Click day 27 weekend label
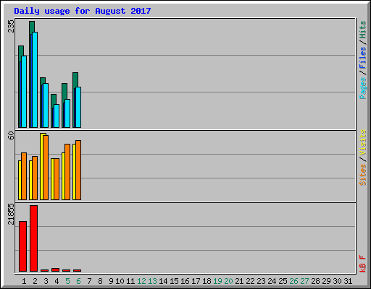 (304, 281)
